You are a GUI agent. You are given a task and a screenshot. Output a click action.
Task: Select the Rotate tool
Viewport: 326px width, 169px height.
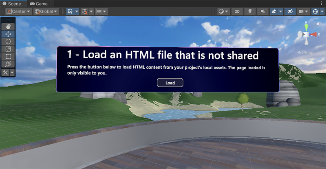(8, 42)
